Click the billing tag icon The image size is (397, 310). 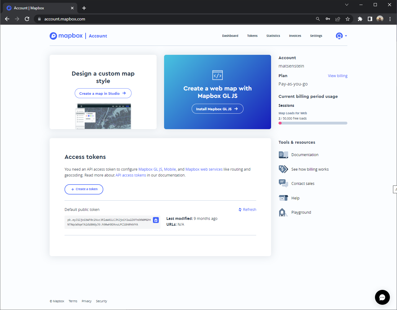point(283,169)
